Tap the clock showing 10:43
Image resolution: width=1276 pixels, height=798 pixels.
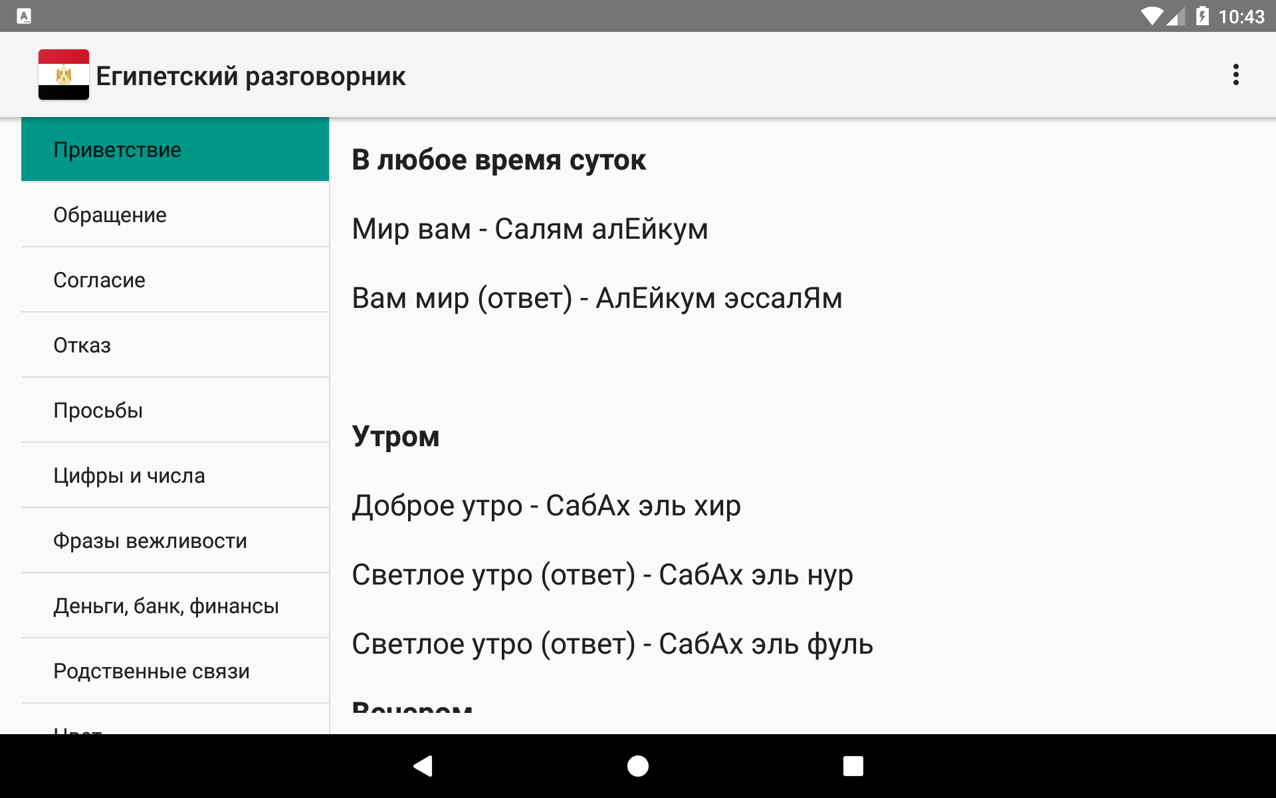1241,16
